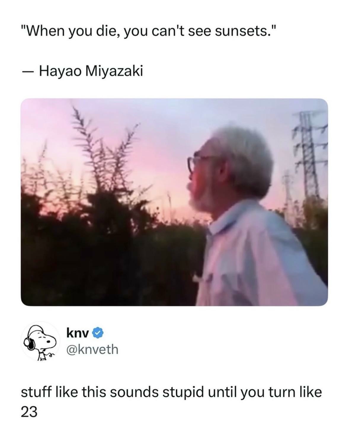Open the video of the white-haired man

pyautogui.click(x=174, y=202)
